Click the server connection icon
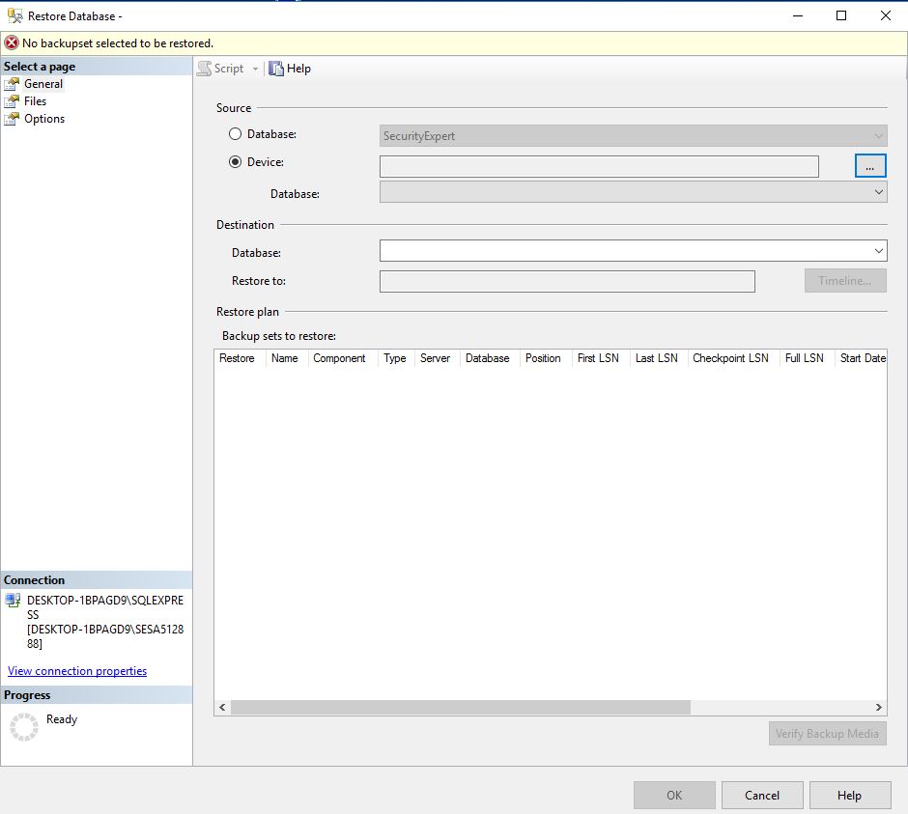Image resolution: width=908 pixels, height=814 pixels. 13,601
